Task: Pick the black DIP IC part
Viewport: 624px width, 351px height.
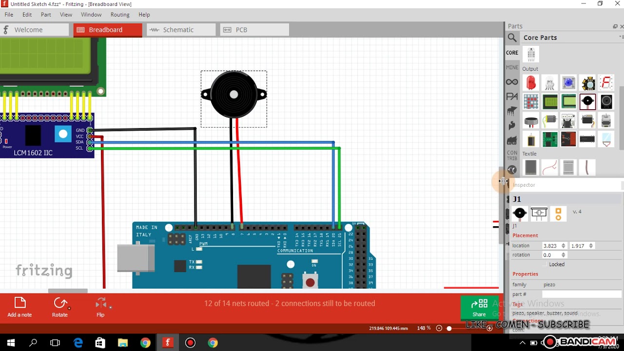Action: [587, 139]
